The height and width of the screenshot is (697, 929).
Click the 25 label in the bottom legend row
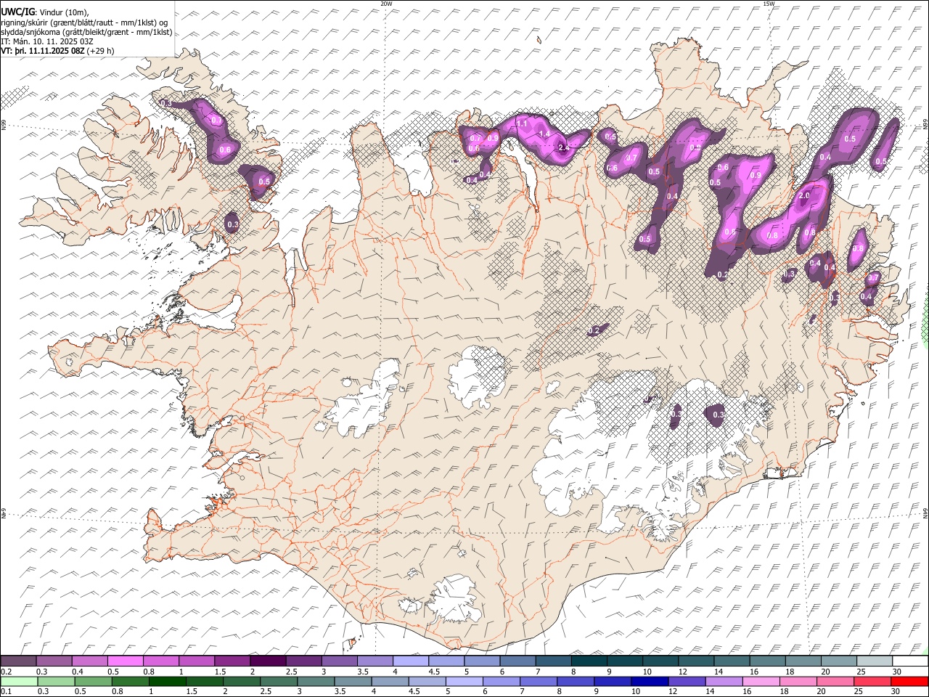click(x=860, y=692)
